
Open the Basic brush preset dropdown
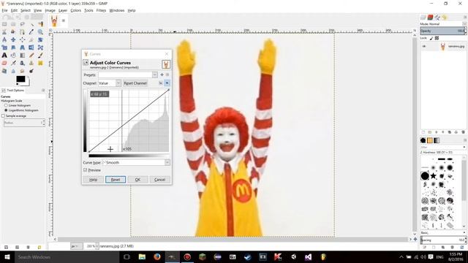pos(464,232)
